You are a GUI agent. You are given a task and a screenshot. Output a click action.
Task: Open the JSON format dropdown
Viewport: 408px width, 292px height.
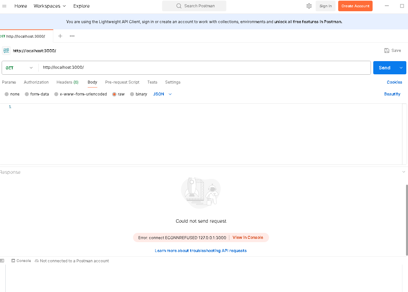(162, 94)
